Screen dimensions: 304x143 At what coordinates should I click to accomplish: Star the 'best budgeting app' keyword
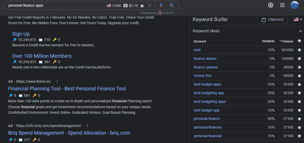299,93
